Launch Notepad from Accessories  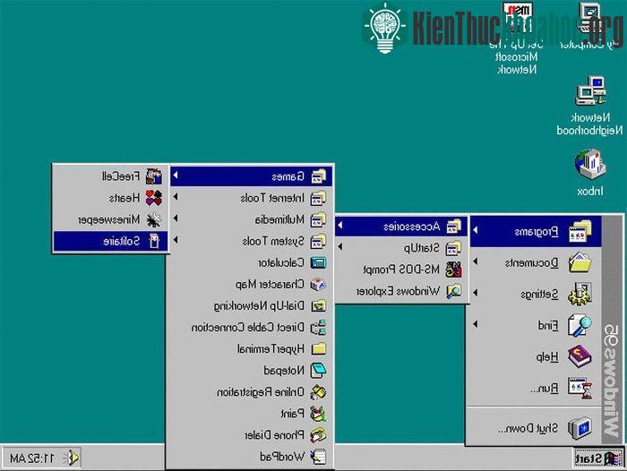click(x=251, y=371)
